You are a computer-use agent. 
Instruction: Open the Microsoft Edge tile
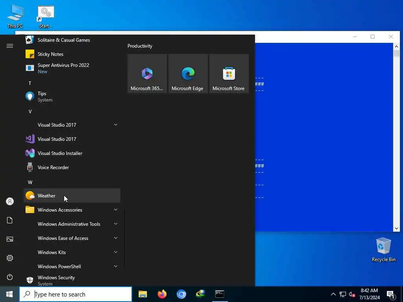[188, 74]
